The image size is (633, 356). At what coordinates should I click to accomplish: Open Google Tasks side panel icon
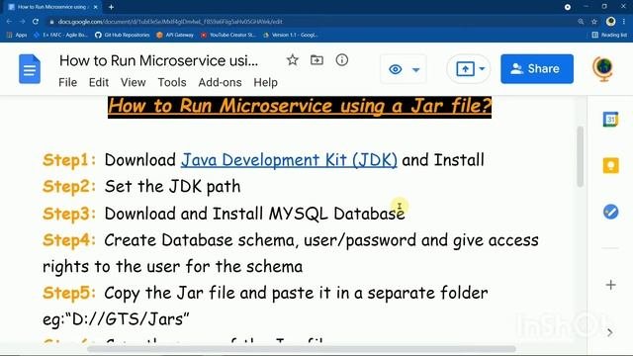click(610, 212)
